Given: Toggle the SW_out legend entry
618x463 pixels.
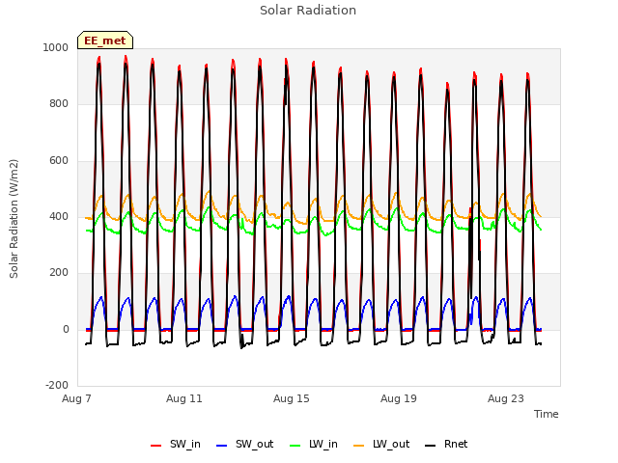Looking at the screenshot, I should (x=244, y=445).
